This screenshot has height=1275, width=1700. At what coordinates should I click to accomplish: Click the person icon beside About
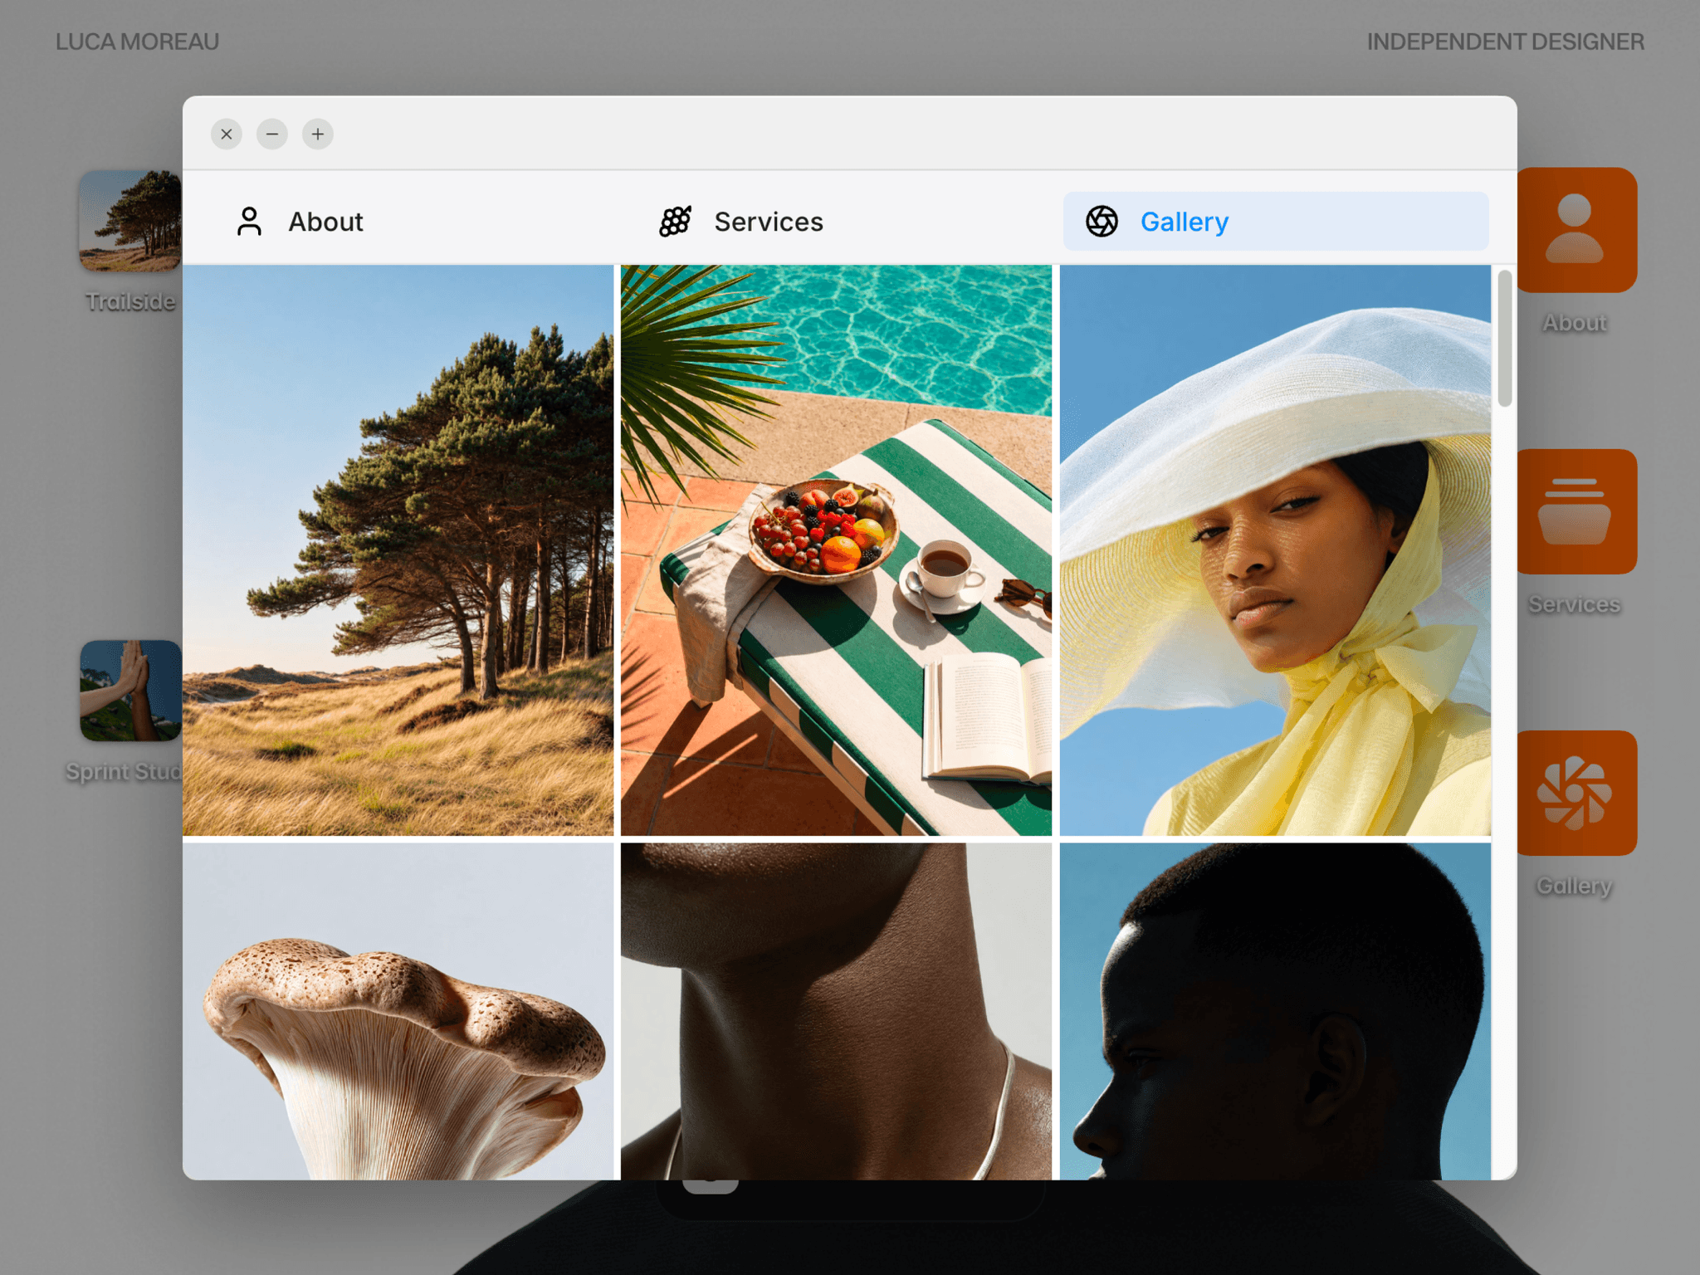pyautogui.click(x=249, y=222)
